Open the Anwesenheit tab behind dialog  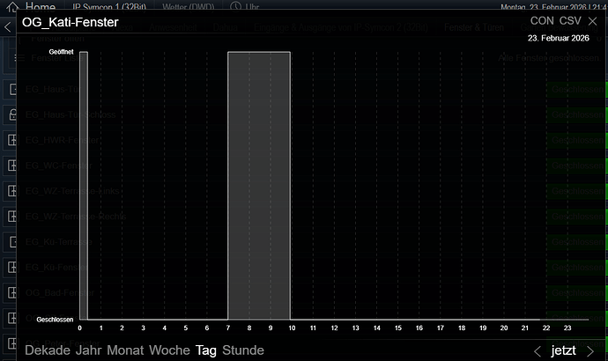(173, 27)
